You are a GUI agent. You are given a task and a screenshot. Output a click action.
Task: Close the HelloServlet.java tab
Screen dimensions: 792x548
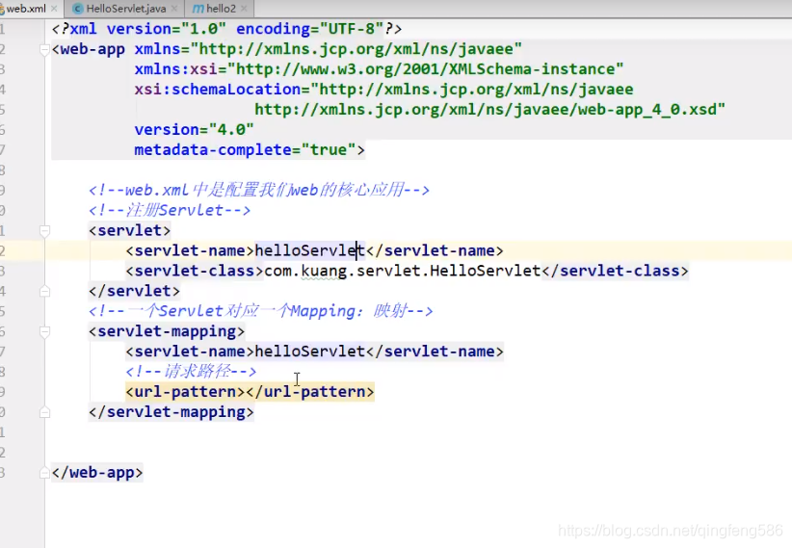point(174,9)
